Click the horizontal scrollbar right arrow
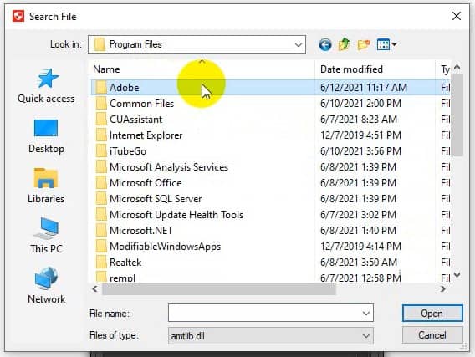The height and width of the screenshot is (357, 475). coord(443,289)
